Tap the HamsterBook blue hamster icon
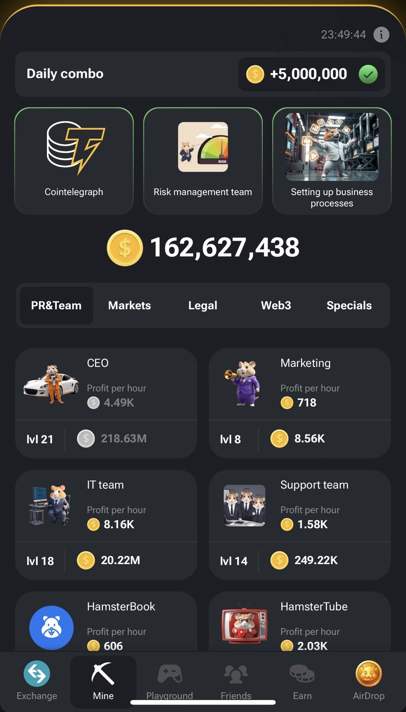This screenshot has width=406, height=712. 52,627
